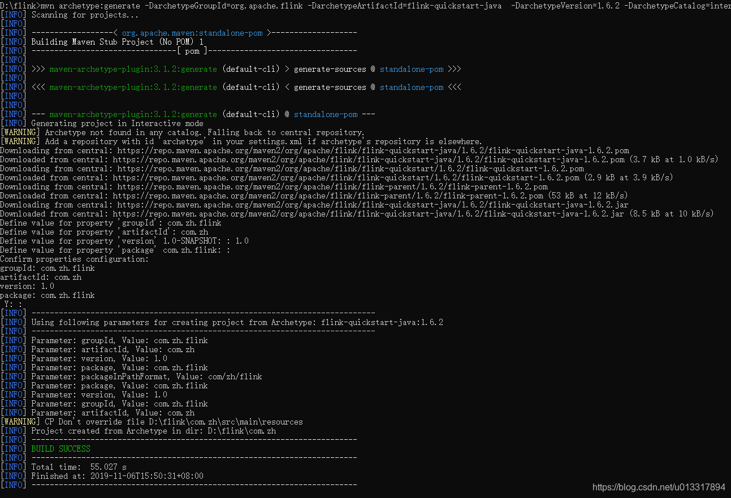
Task: Click the flink-quickstart-java-1.6.2.jar downloaded line (8.5 kB)
Action: coord(357,214)
